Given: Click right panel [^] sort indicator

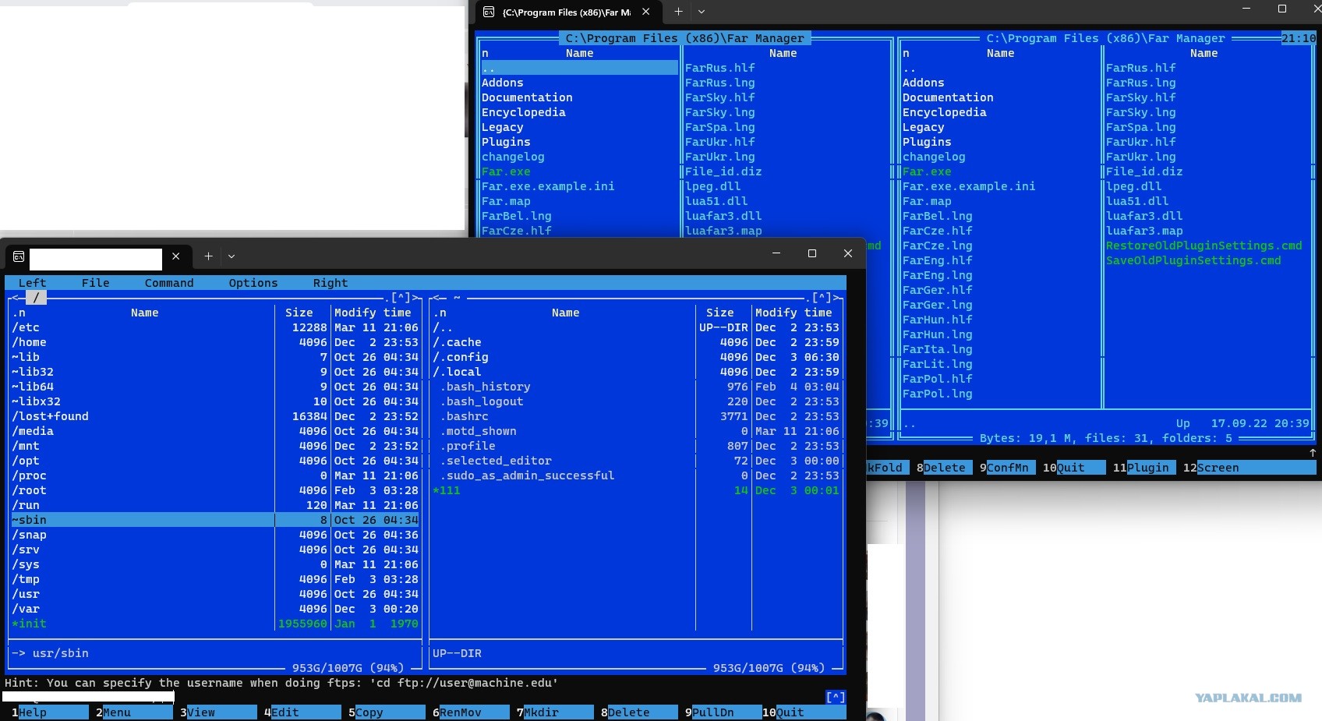Looking at the screenshot, I should click(822, 298).
